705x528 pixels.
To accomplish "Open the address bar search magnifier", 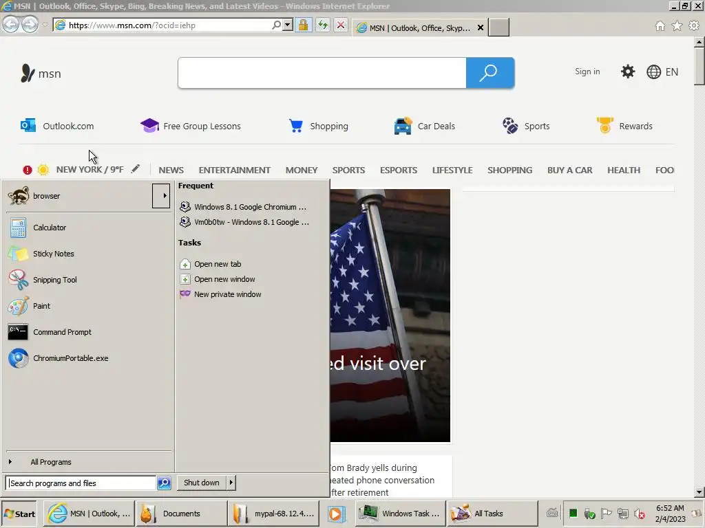I will click(276, 25).
